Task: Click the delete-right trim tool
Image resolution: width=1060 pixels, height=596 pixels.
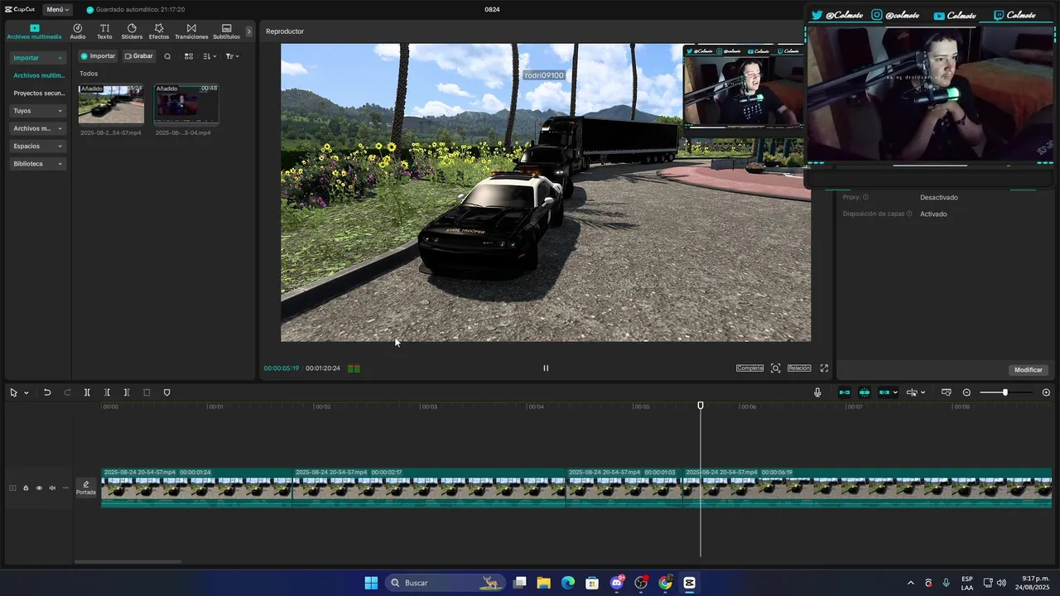Action: [127, 392]
